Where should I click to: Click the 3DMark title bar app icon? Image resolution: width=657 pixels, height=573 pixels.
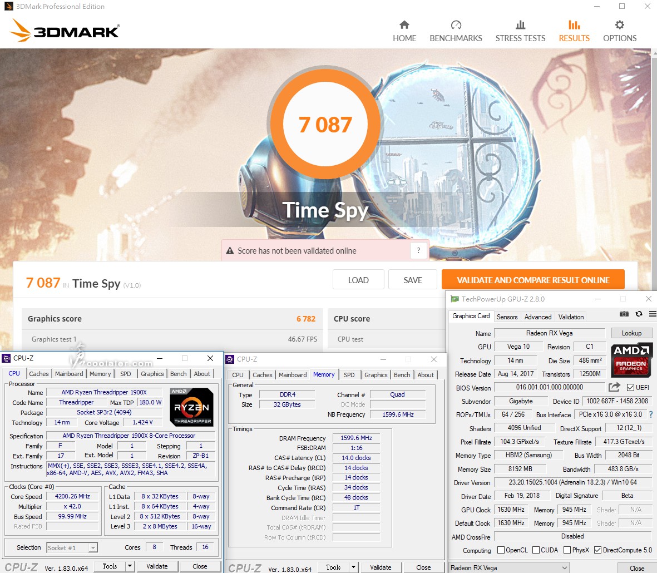[x=8, y=6]
